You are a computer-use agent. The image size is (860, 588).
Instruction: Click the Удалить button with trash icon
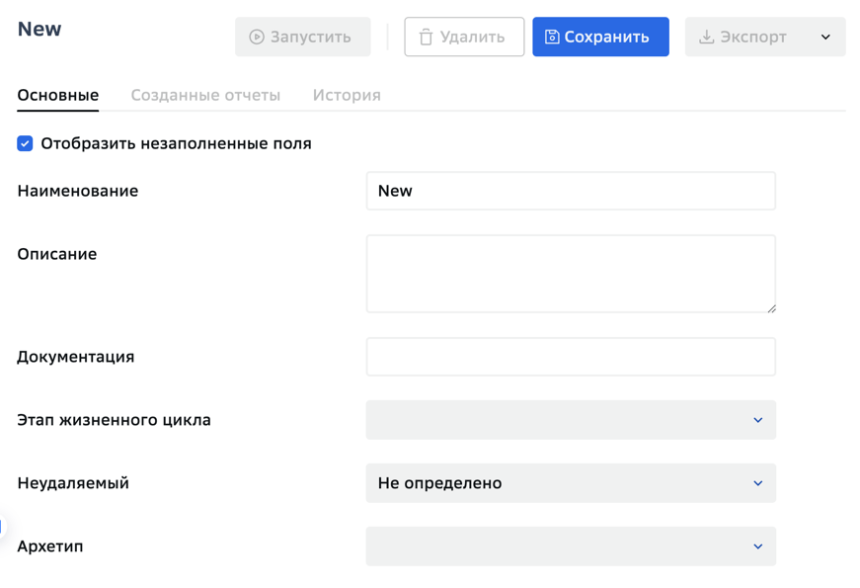pyautogui.click(x=464, y=37)
